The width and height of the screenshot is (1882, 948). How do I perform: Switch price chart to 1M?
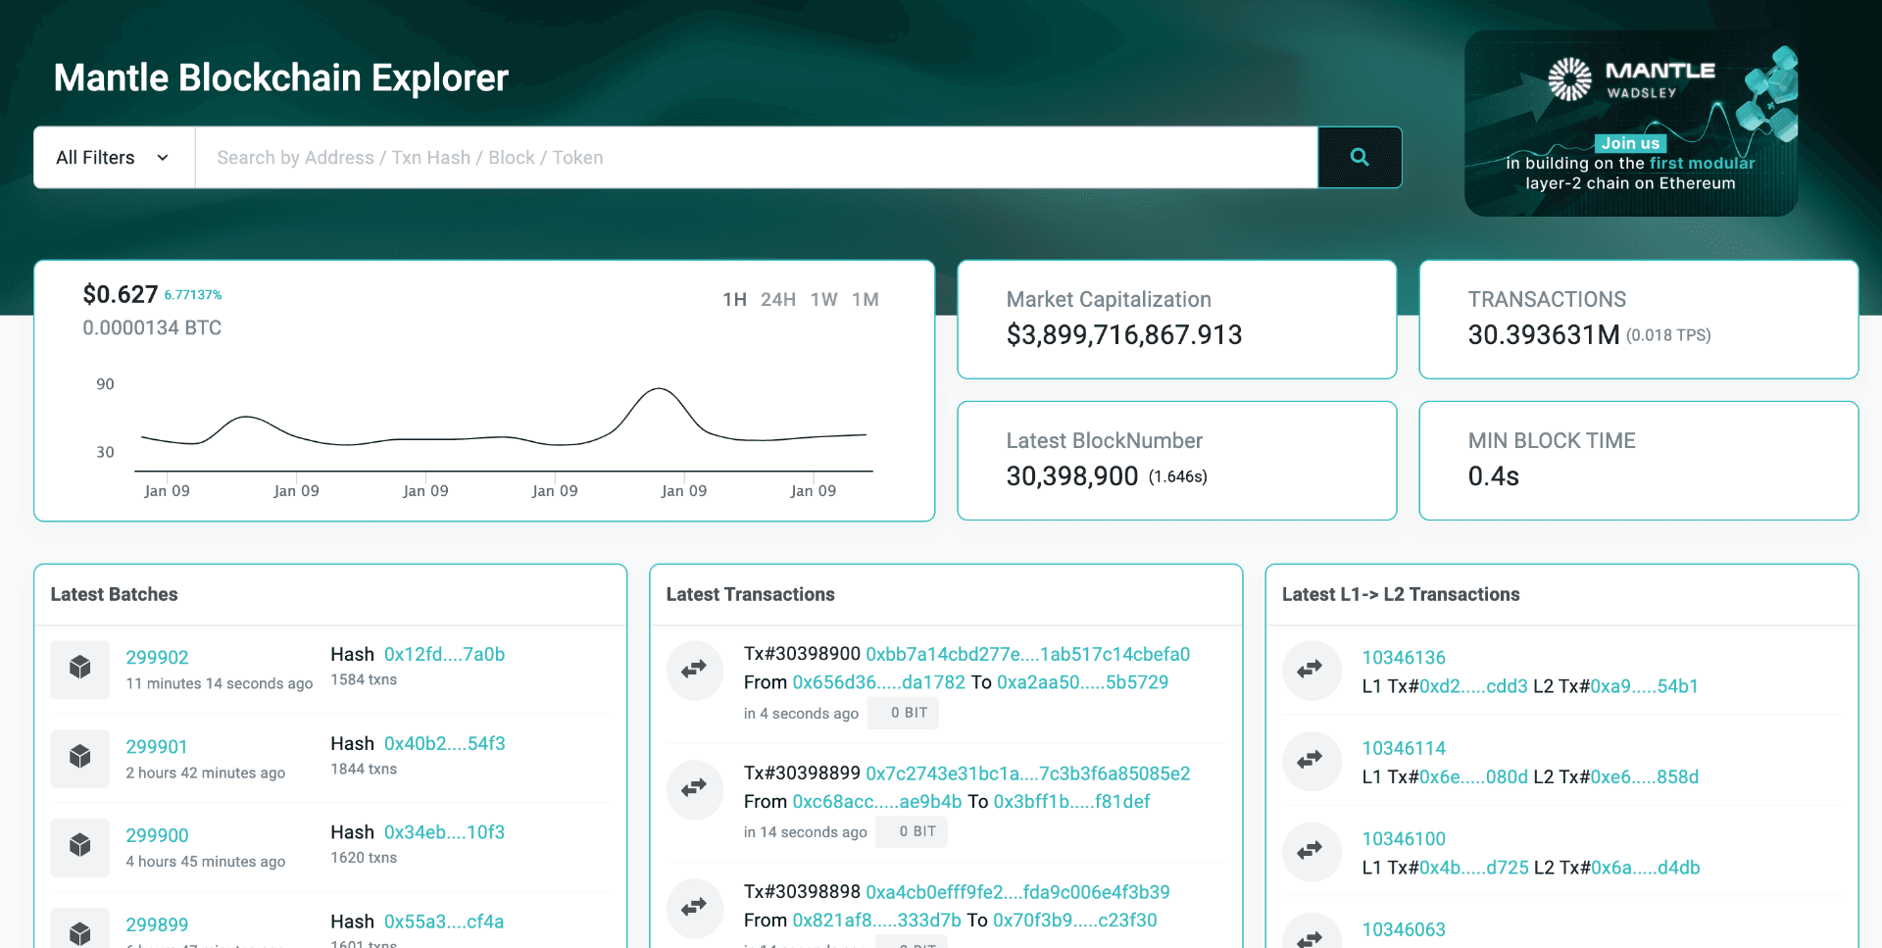tap(866, 300)
